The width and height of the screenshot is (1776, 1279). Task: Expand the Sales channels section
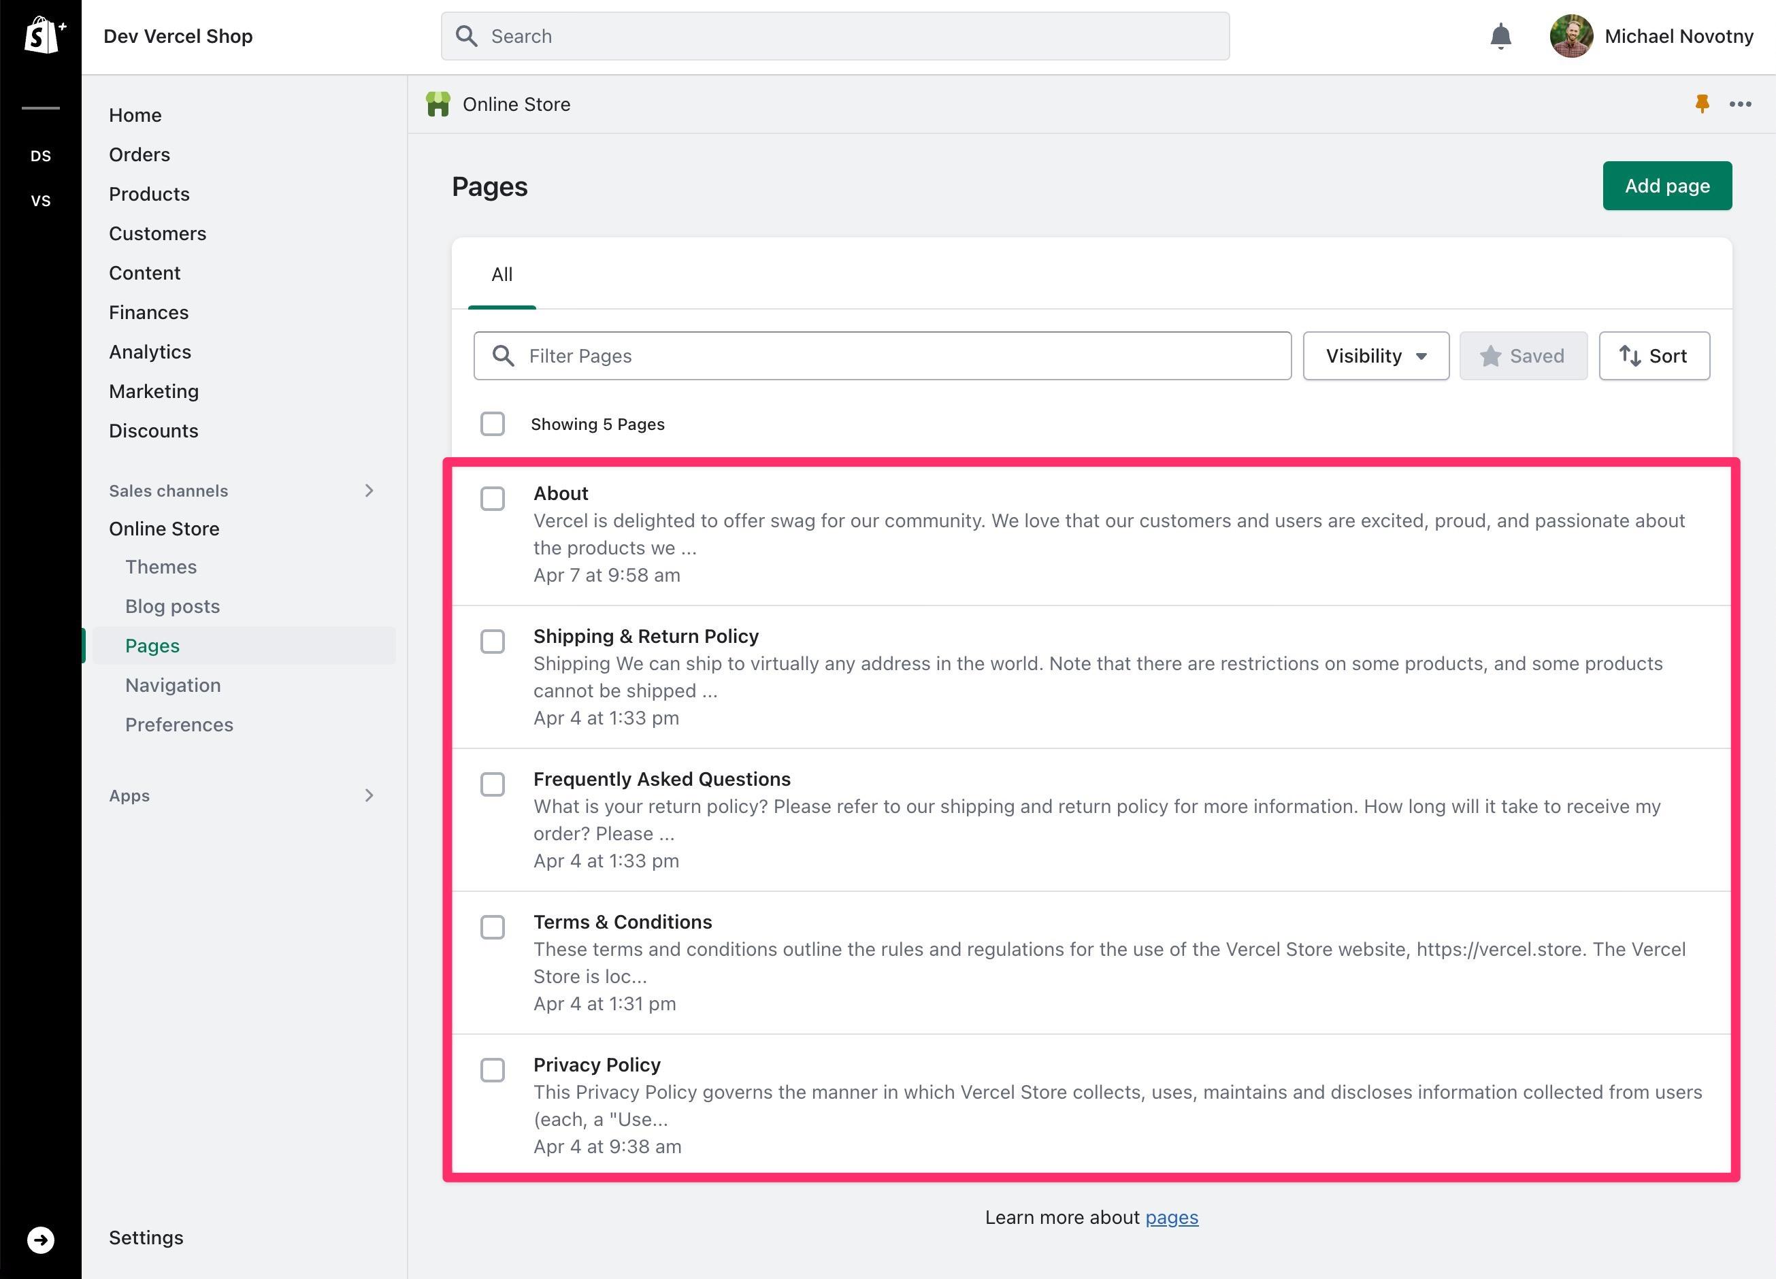[369, 489]
